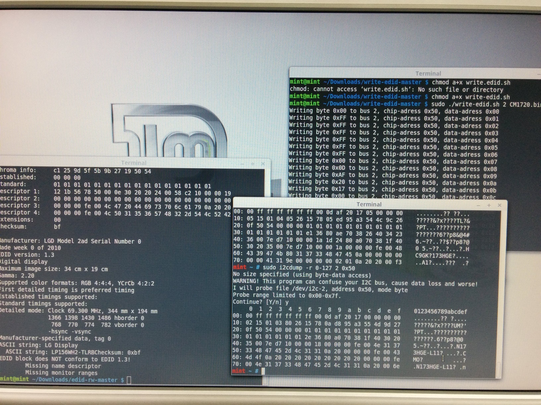Image resolution: width=541 pixels, height=405 pixels.
Task: Click the 'EDID version: 1.3' line
Action: coord(27,255)
